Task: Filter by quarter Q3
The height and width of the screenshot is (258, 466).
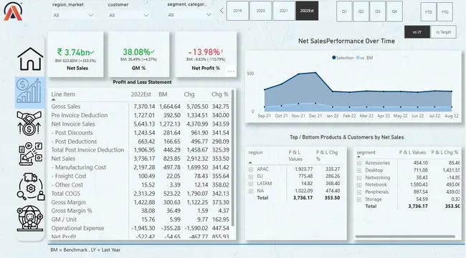Action: coord(377,11)
